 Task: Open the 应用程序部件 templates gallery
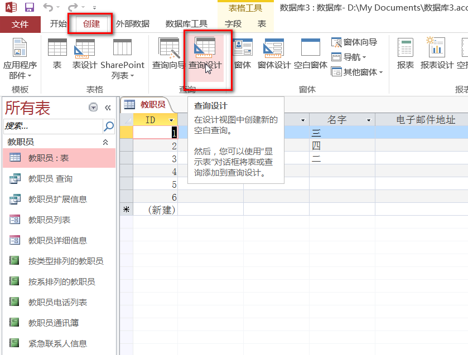[x=20, y=59]
